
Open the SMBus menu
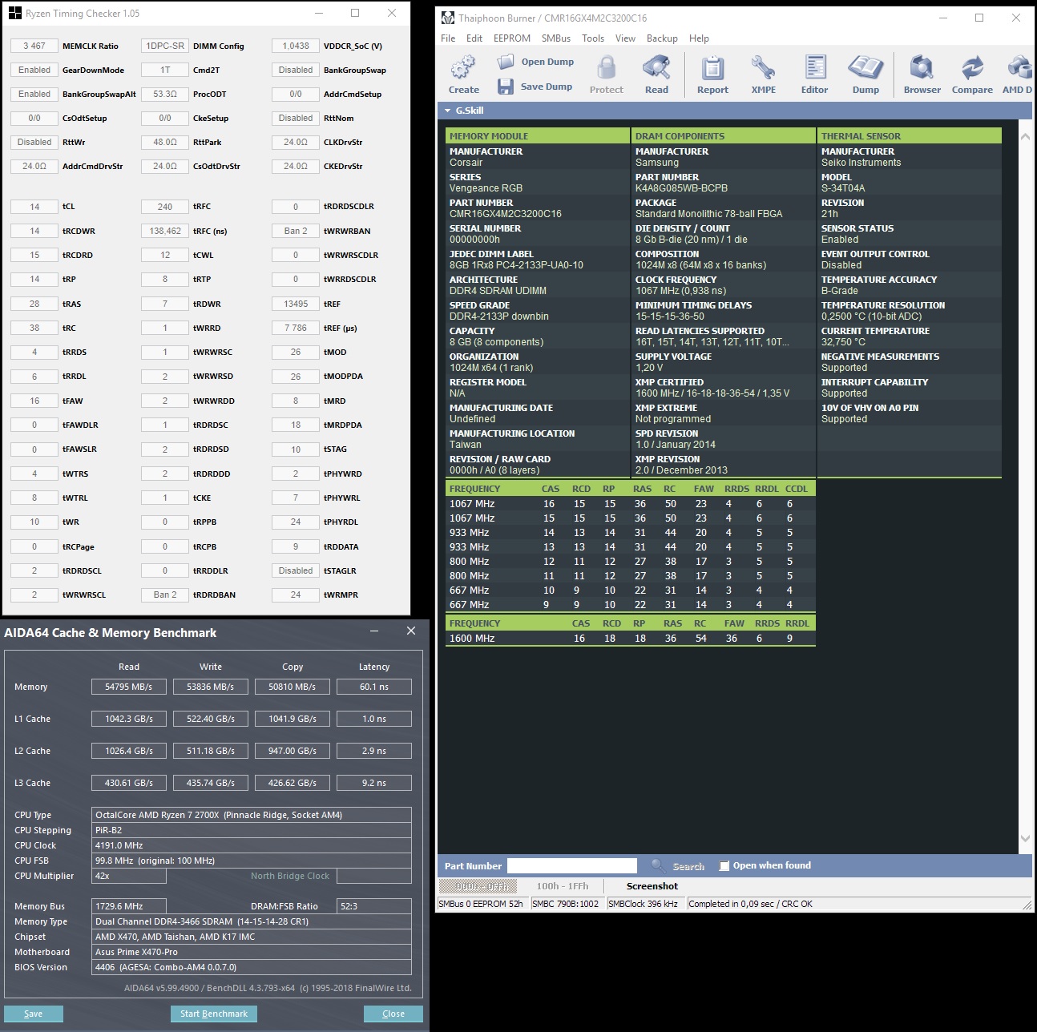[x=556, y=38]
